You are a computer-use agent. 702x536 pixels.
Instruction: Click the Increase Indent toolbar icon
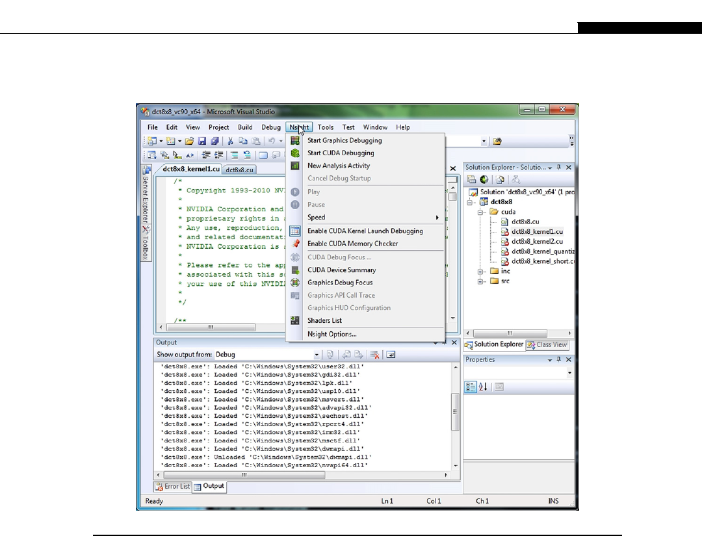point(219,155)
